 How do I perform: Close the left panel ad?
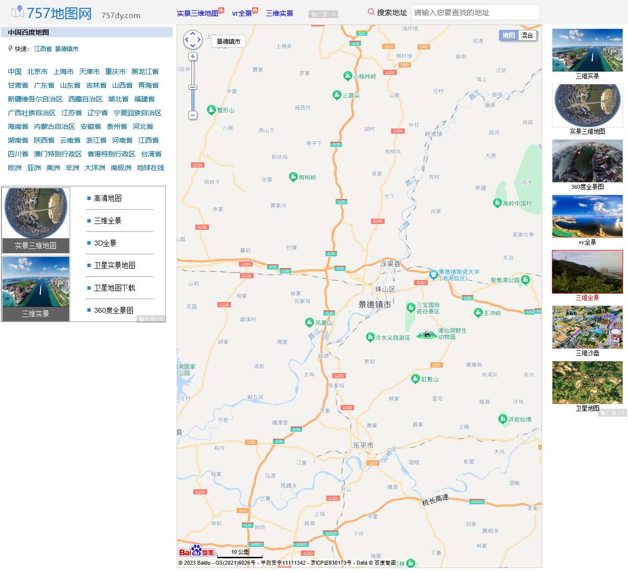pyautogui.click(x=161, y=319)
